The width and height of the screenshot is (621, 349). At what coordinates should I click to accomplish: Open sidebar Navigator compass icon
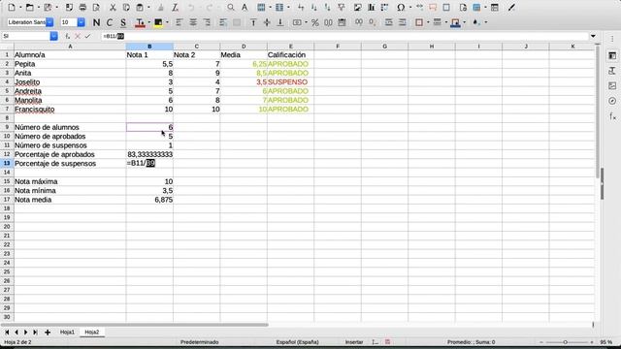click(612, 101)
